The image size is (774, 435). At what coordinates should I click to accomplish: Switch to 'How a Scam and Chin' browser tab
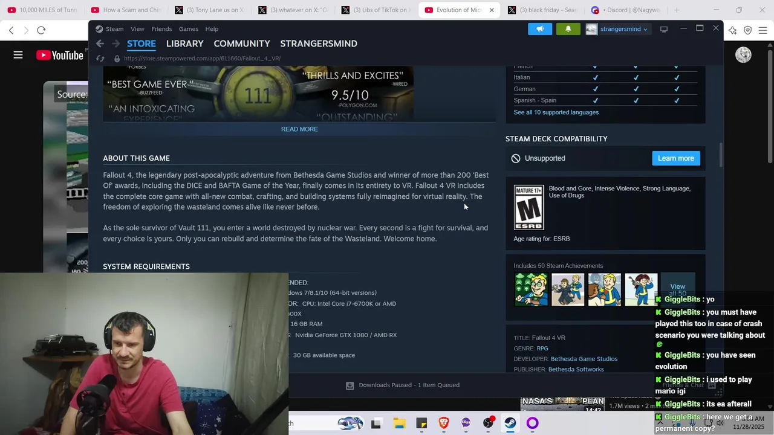pos(126,10)
